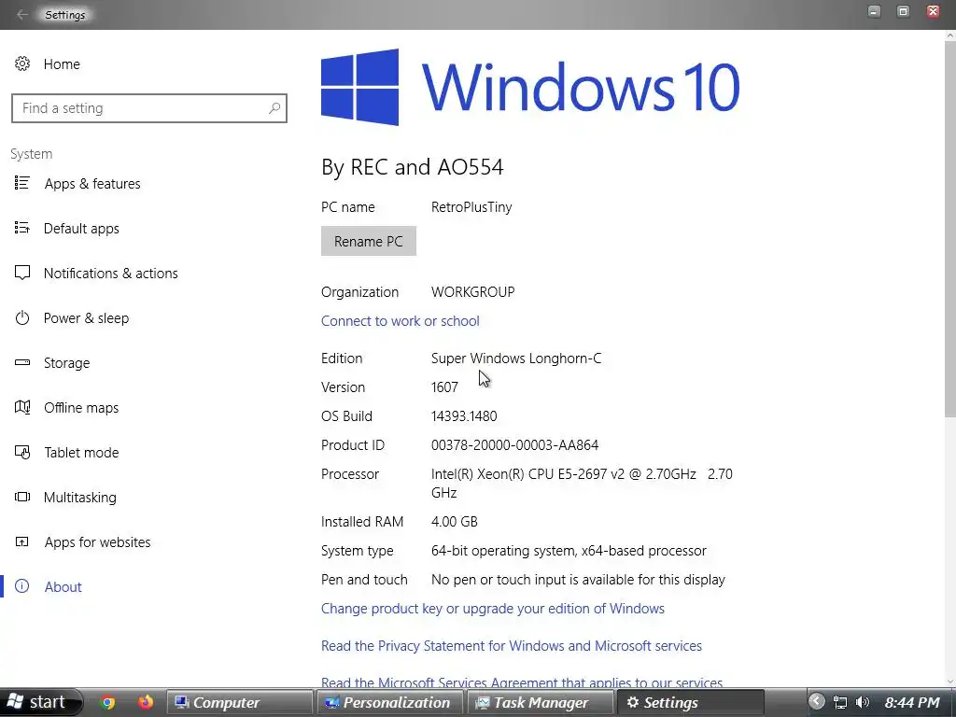Screen dimensions: 956x717
Task: Click the Find a setting search box
Action: point(149,108)
